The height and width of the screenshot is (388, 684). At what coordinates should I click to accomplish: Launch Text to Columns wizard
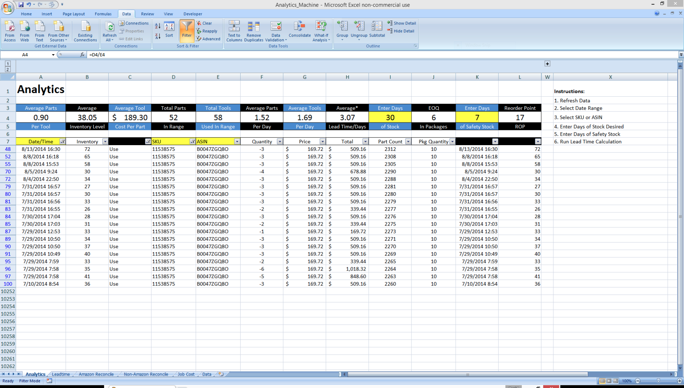(234, 31)
